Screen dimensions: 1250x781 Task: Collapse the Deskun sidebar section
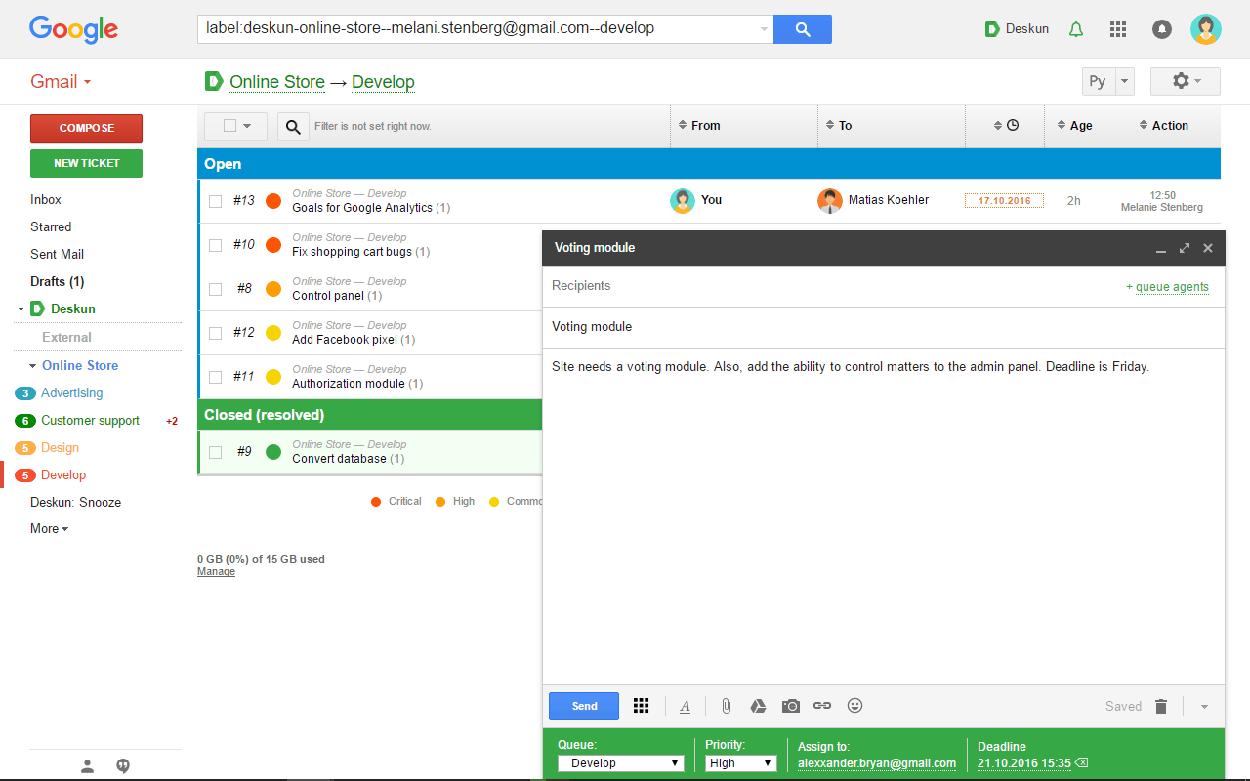(x=21, y=309)
